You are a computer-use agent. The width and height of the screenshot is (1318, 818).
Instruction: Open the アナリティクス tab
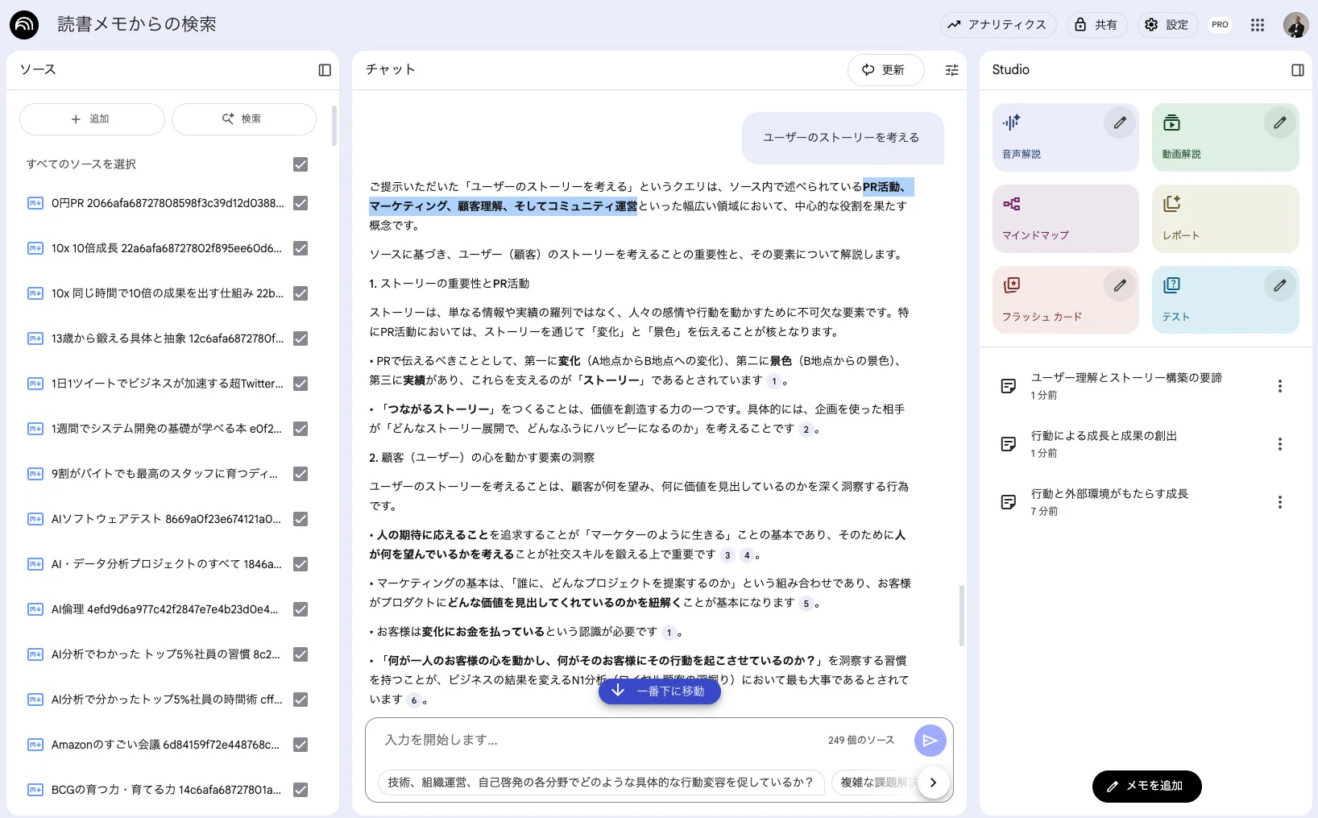tap(997, 25)
